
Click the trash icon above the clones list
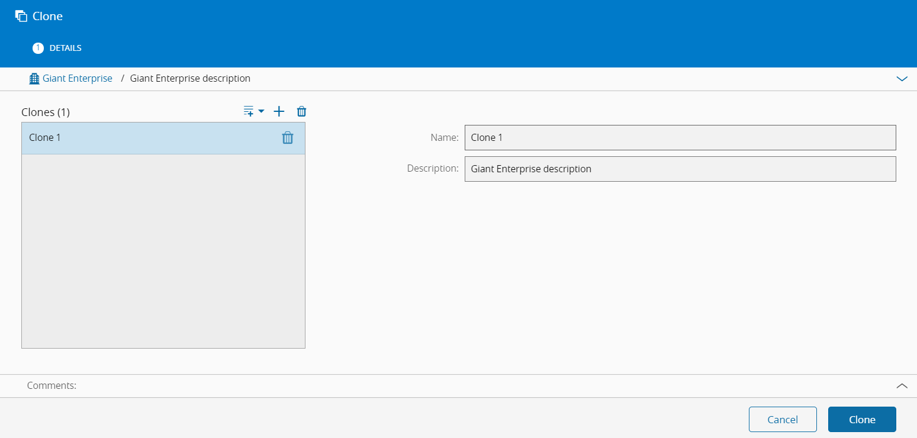301,111
